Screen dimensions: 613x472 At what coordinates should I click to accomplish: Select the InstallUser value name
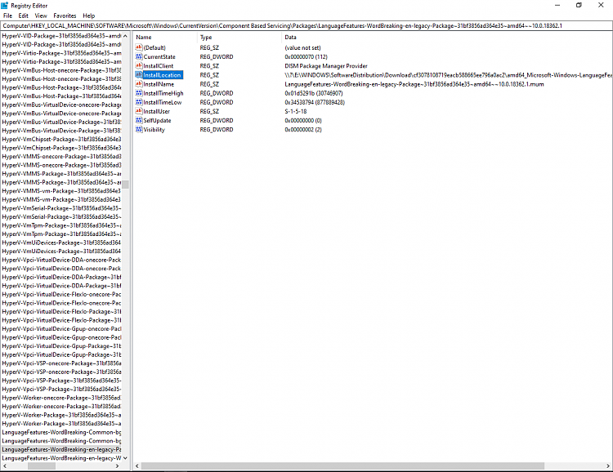point(156,111)
